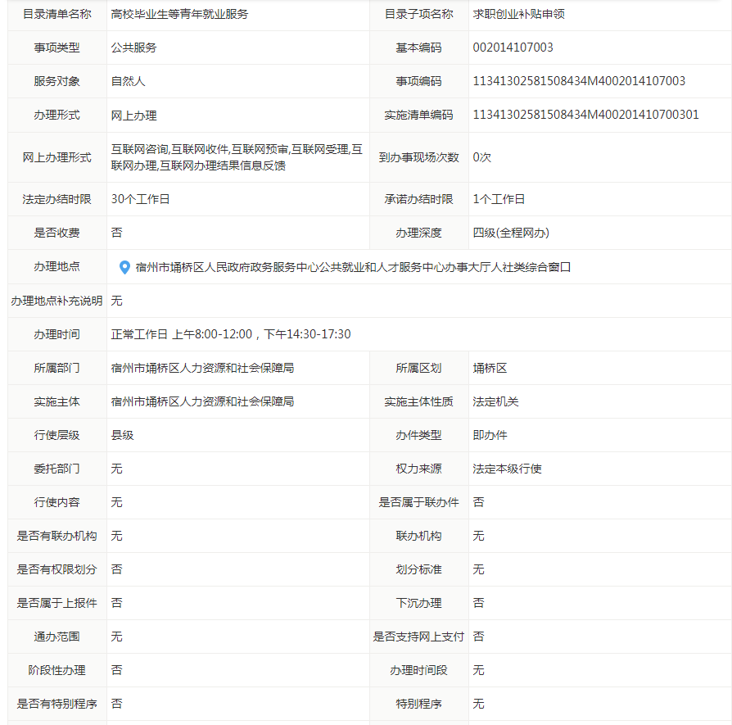Click the 服务对象 value 自然人
The width and height of the screenshot is (732, 725).
point(129,81)
